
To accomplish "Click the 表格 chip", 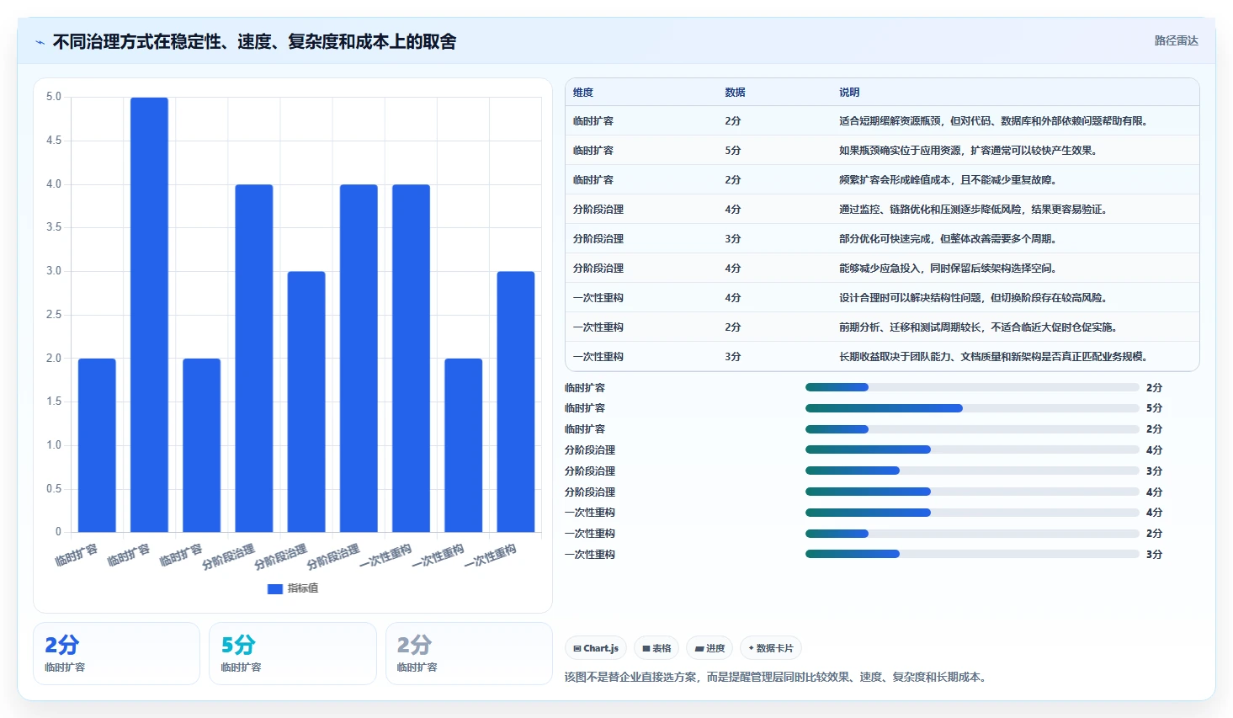I will (x=656, y=648).
